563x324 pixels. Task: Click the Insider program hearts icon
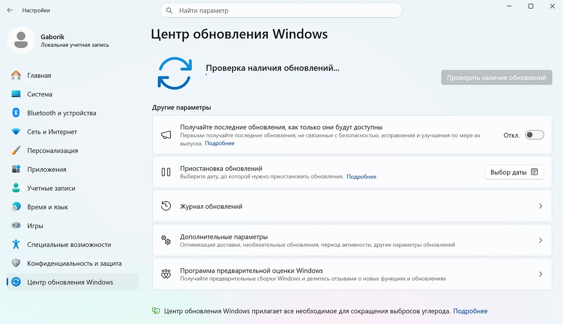(x=166, y=274)
